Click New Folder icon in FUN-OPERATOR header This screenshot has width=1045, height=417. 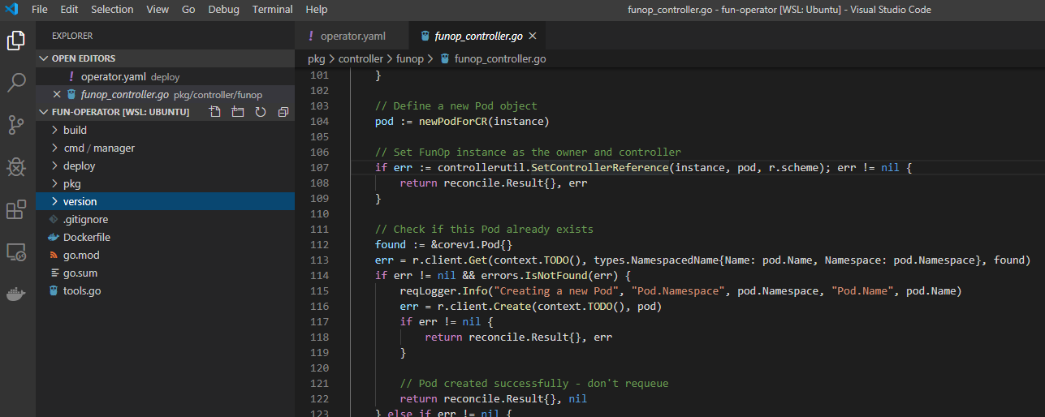[x=237, y=112]
